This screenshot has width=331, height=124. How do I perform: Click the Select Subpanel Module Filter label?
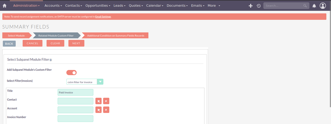pos(28,59)
